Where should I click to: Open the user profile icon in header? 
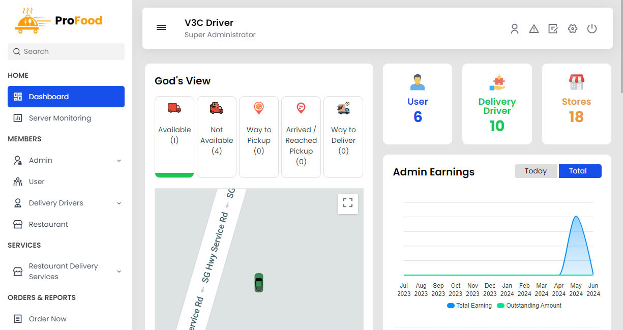click(x=515, y=29)
